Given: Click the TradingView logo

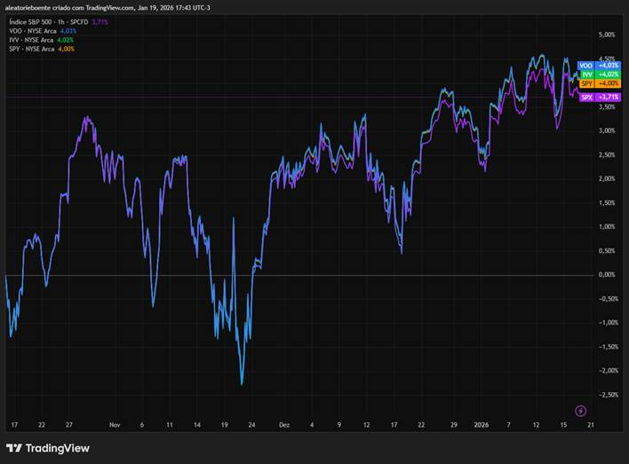Looking at the screenshot, I should [48, 448].
